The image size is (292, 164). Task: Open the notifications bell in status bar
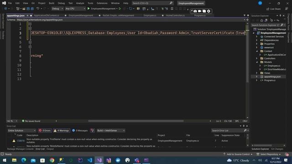coord(287,154)
